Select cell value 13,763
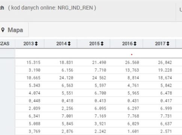The width and height of the screenshot is (182, 135). pos(132,70)
